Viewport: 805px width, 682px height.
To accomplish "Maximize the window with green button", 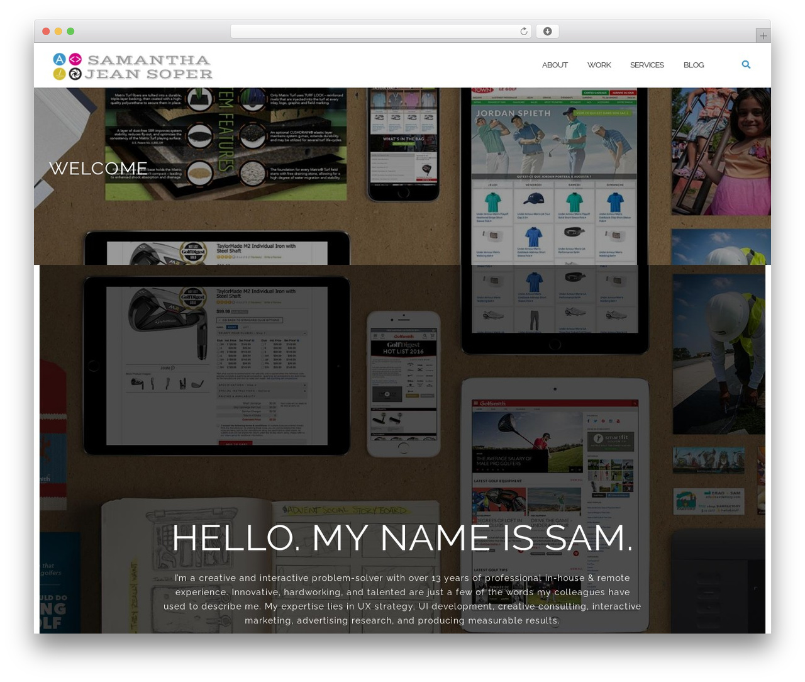I will (70, 31).
